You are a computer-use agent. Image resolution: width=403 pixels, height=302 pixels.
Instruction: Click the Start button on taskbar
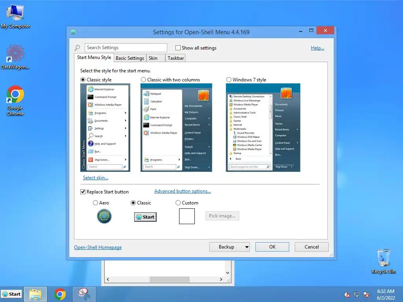(11, 294)
